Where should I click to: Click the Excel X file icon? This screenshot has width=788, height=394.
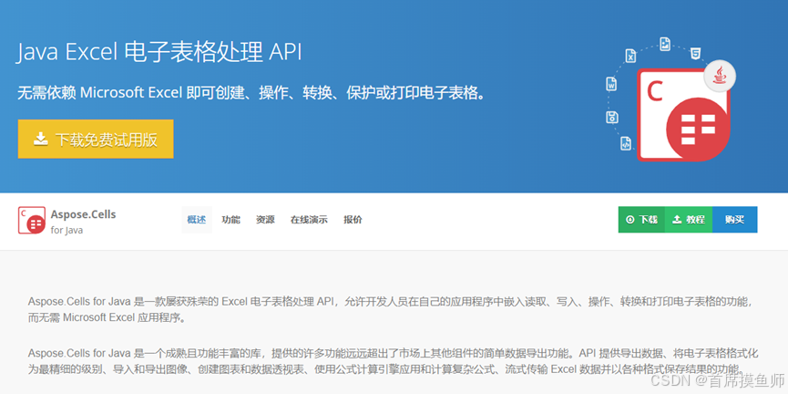pos(630,56)
